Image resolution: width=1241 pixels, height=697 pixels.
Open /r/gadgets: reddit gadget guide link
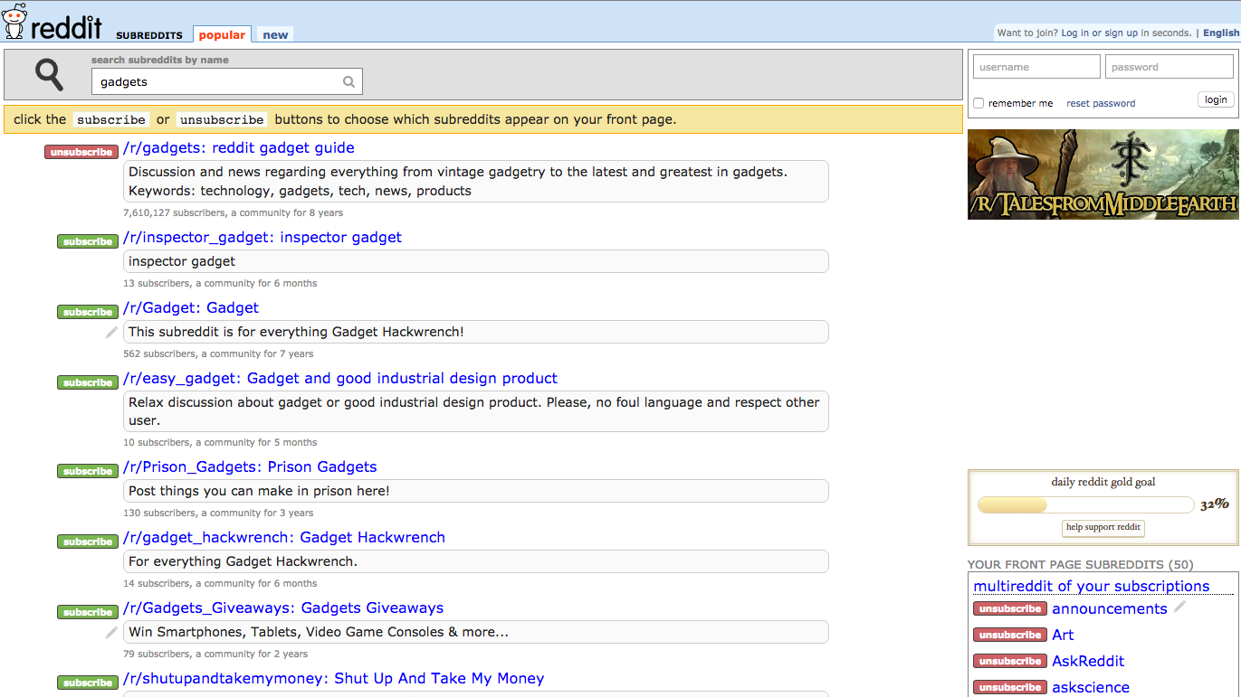click(239, 147)
